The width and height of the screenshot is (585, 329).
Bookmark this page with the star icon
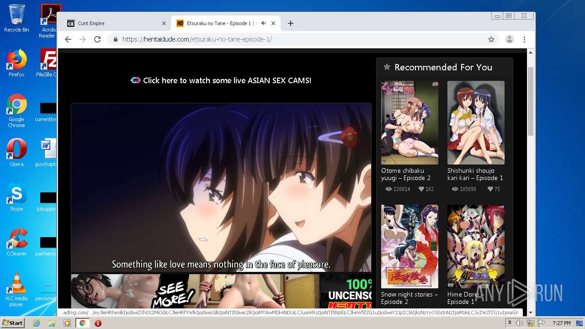click(491, 39)
